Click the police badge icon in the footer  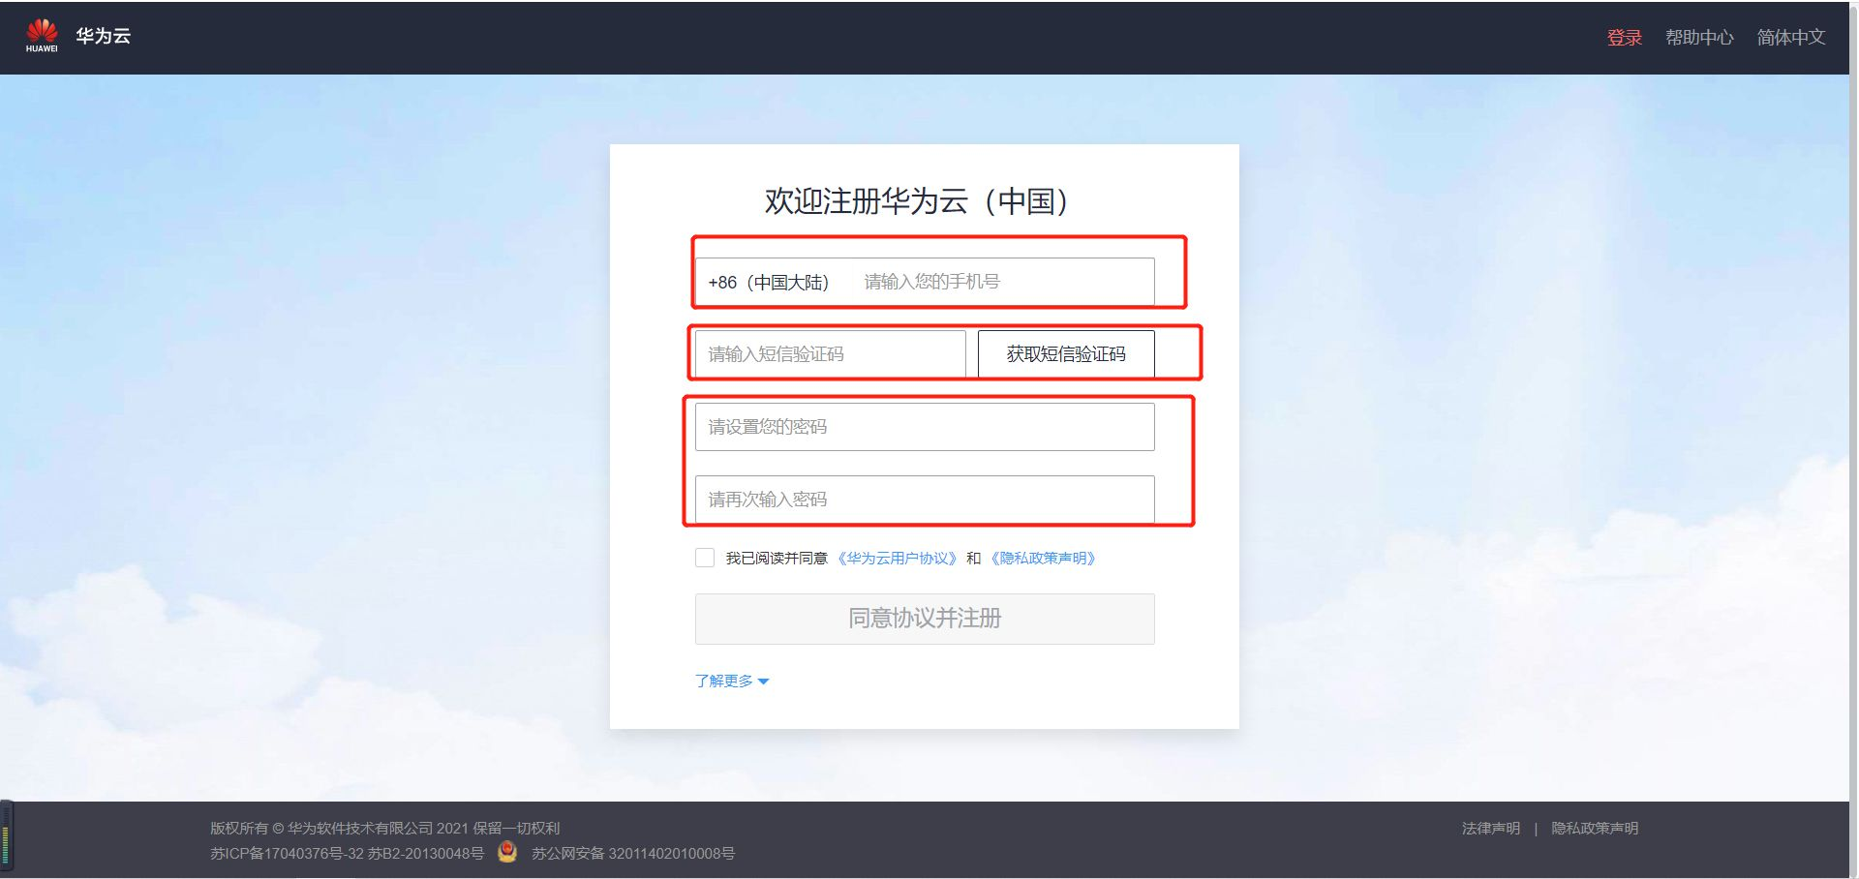(x=507, y=853)
